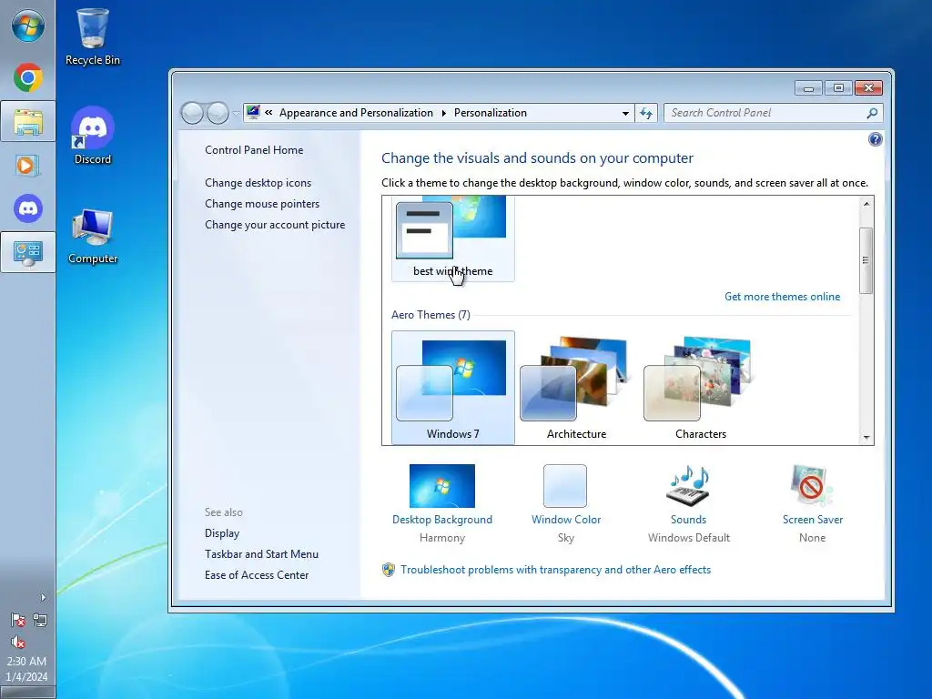
Task: Click the 'Aero Themes (7)' heading
Action: pyautogui.click(x=431, y=315)
